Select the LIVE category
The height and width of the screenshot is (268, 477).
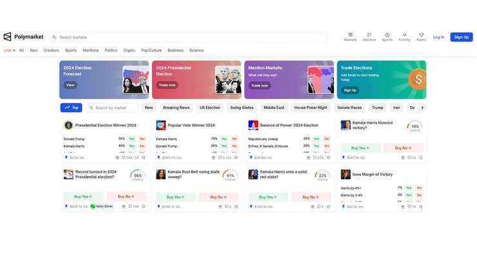[9, 50]
